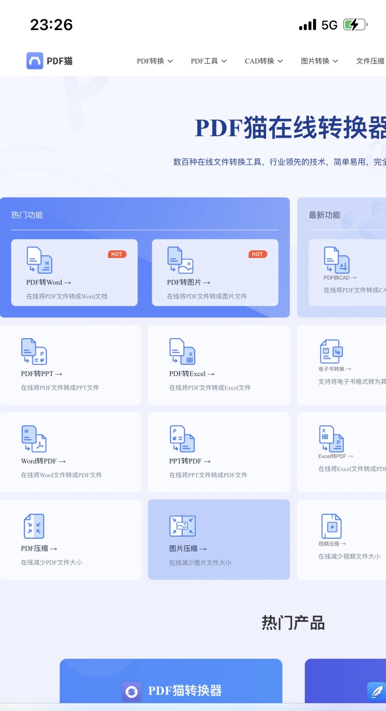
Task: Click the PDF转图片 link
Action: click(x=189, y=282)
